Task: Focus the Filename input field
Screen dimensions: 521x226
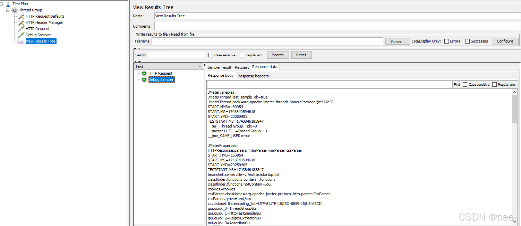Action: [x=267, y=41]
